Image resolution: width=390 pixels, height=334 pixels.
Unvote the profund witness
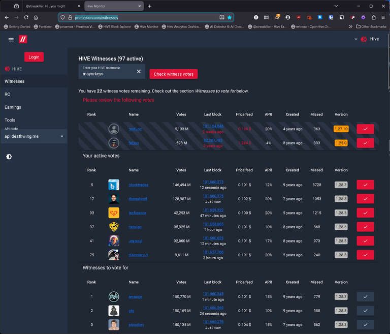coord(365,129)
